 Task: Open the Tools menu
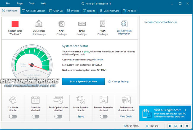click(32, 4)
